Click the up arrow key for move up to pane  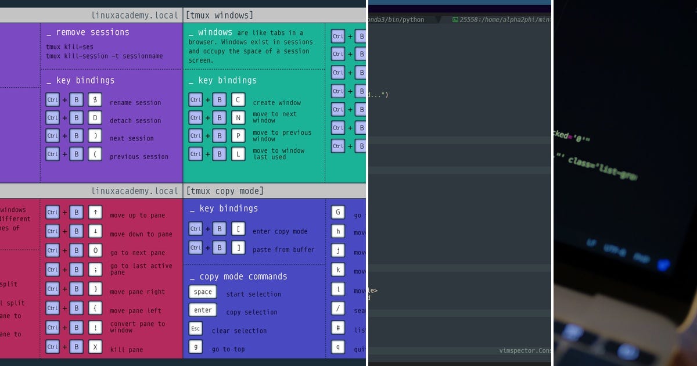pyautogui.click(x=95, y=212)
